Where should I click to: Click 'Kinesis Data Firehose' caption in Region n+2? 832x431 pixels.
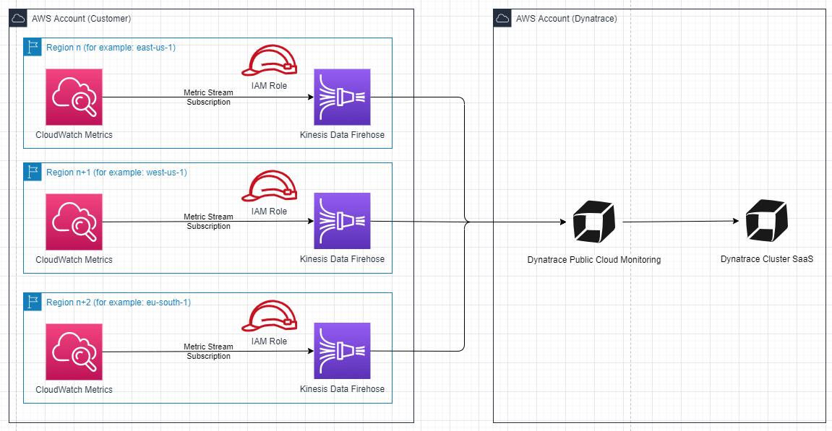342,388
